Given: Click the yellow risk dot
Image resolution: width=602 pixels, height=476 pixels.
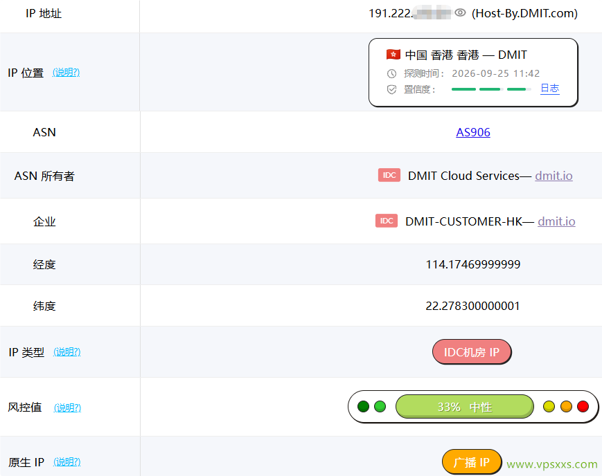Looking at the screenshot, I should pos(549,407).
